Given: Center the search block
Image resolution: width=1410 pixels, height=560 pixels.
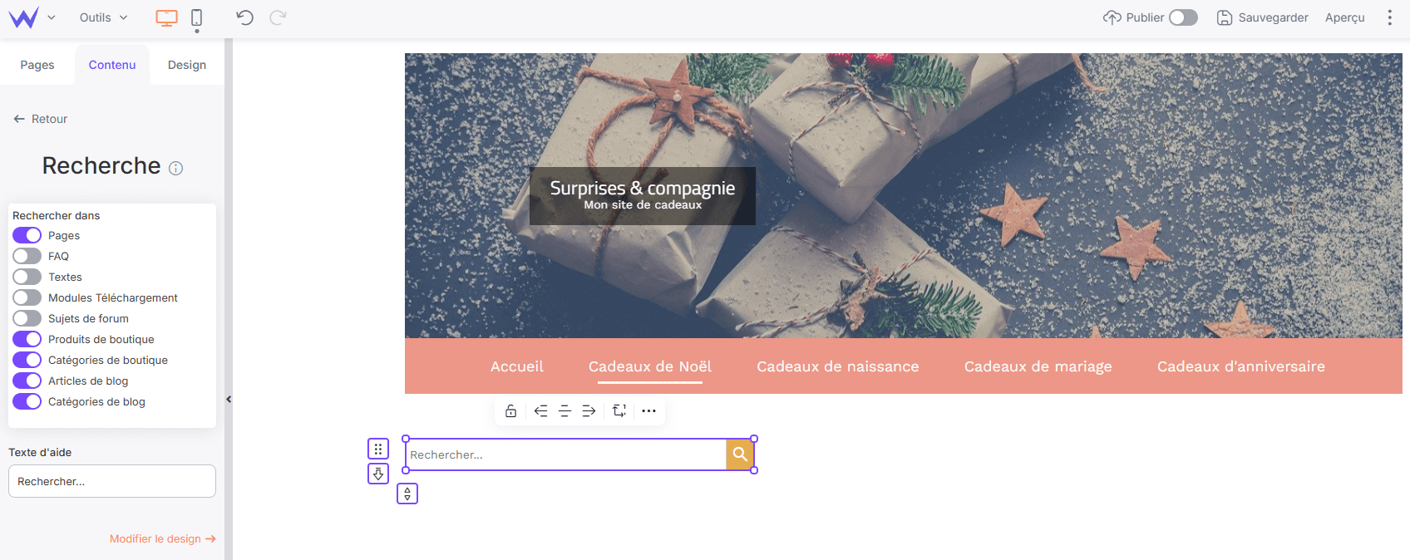Looking at the screenshot, I should tap(564, 410).
